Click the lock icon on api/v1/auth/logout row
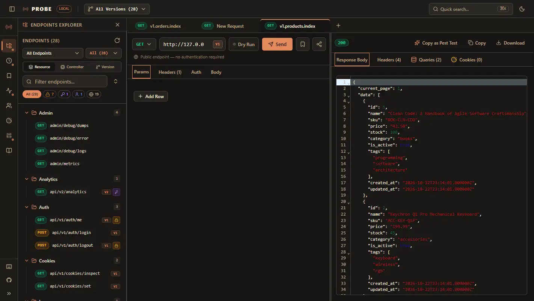 pyautogui.click(x=116, y=246)
